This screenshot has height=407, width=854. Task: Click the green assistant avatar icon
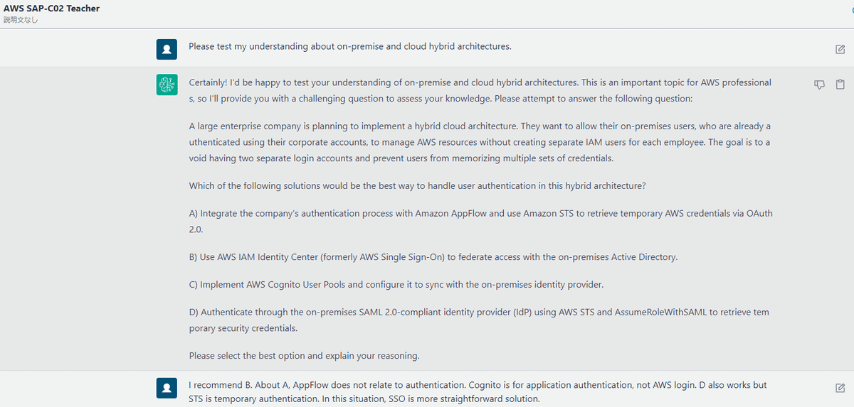point(167,85)
